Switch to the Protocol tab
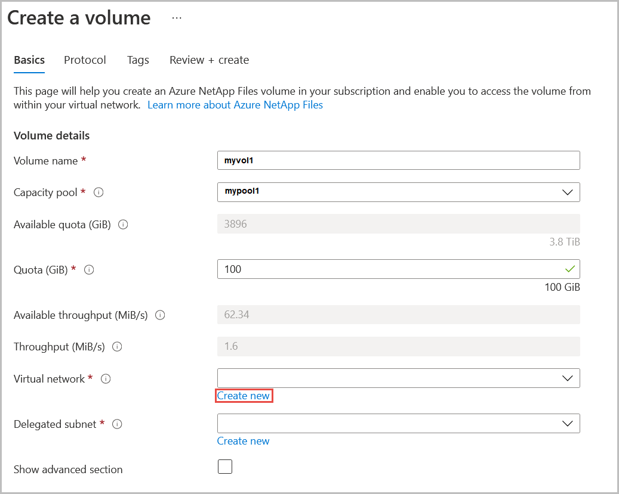The height and width of the screenshot is (494, 619). click(85, 60)
